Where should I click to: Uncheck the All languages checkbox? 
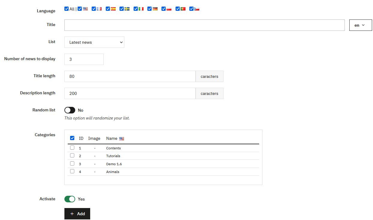pyautogui.click(x=67, y=9)
